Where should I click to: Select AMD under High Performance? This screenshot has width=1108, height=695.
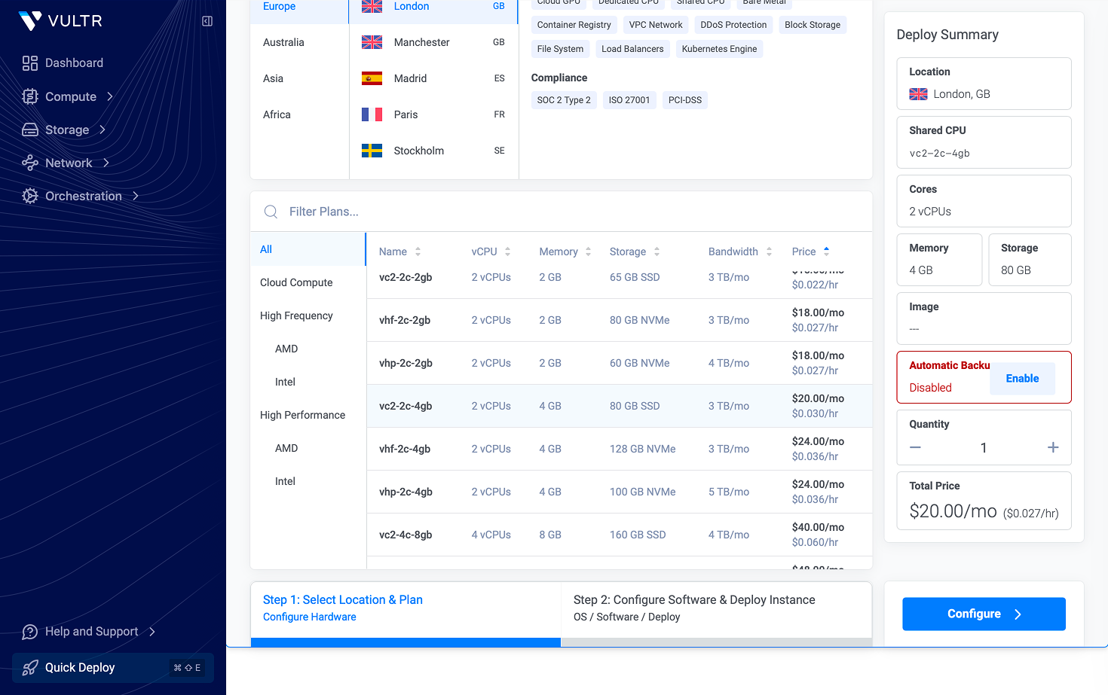pyautogui.click(x=308, y=448)
